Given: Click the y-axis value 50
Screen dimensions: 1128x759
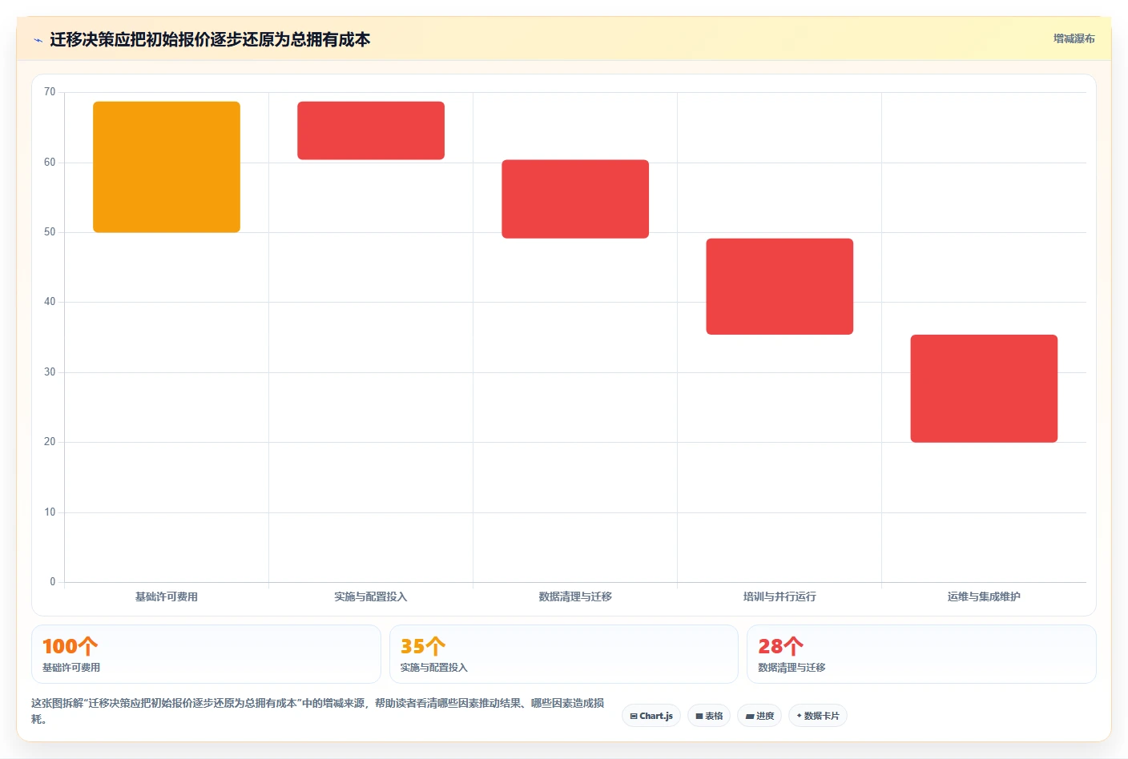Looking at the screenshot, I should (x=50, y=232).
